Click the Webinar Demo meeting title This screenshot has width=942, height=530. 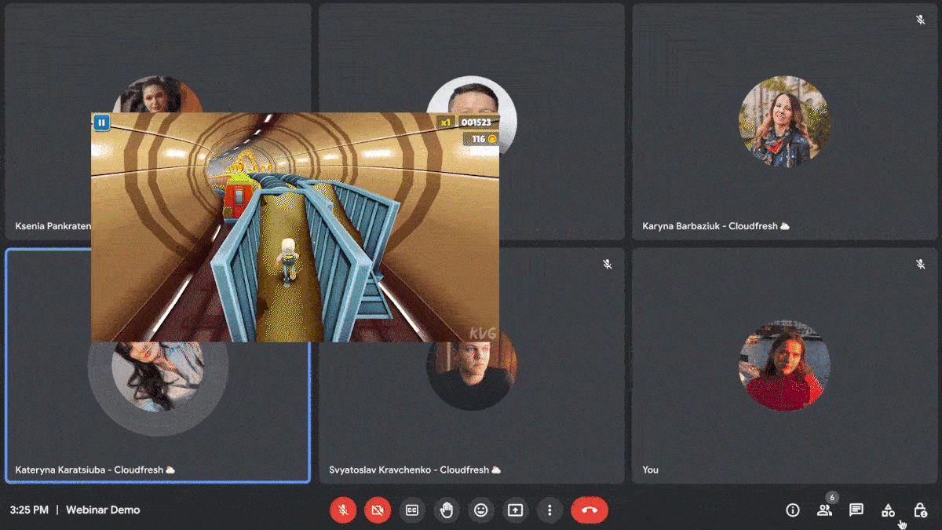click(103, 510)
